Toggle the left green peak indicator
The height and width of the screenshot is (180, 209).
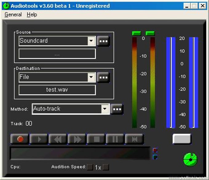(136, 33)
